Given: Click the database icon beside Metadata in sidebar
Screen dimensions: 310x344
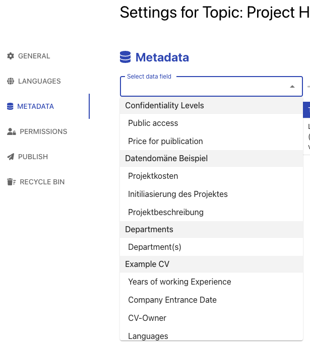Looking at the screenshot, I should pos(10,106).
